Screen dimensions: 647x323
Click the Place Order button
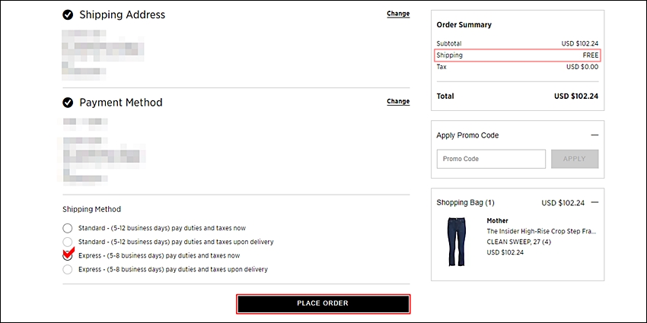[323, 304]
